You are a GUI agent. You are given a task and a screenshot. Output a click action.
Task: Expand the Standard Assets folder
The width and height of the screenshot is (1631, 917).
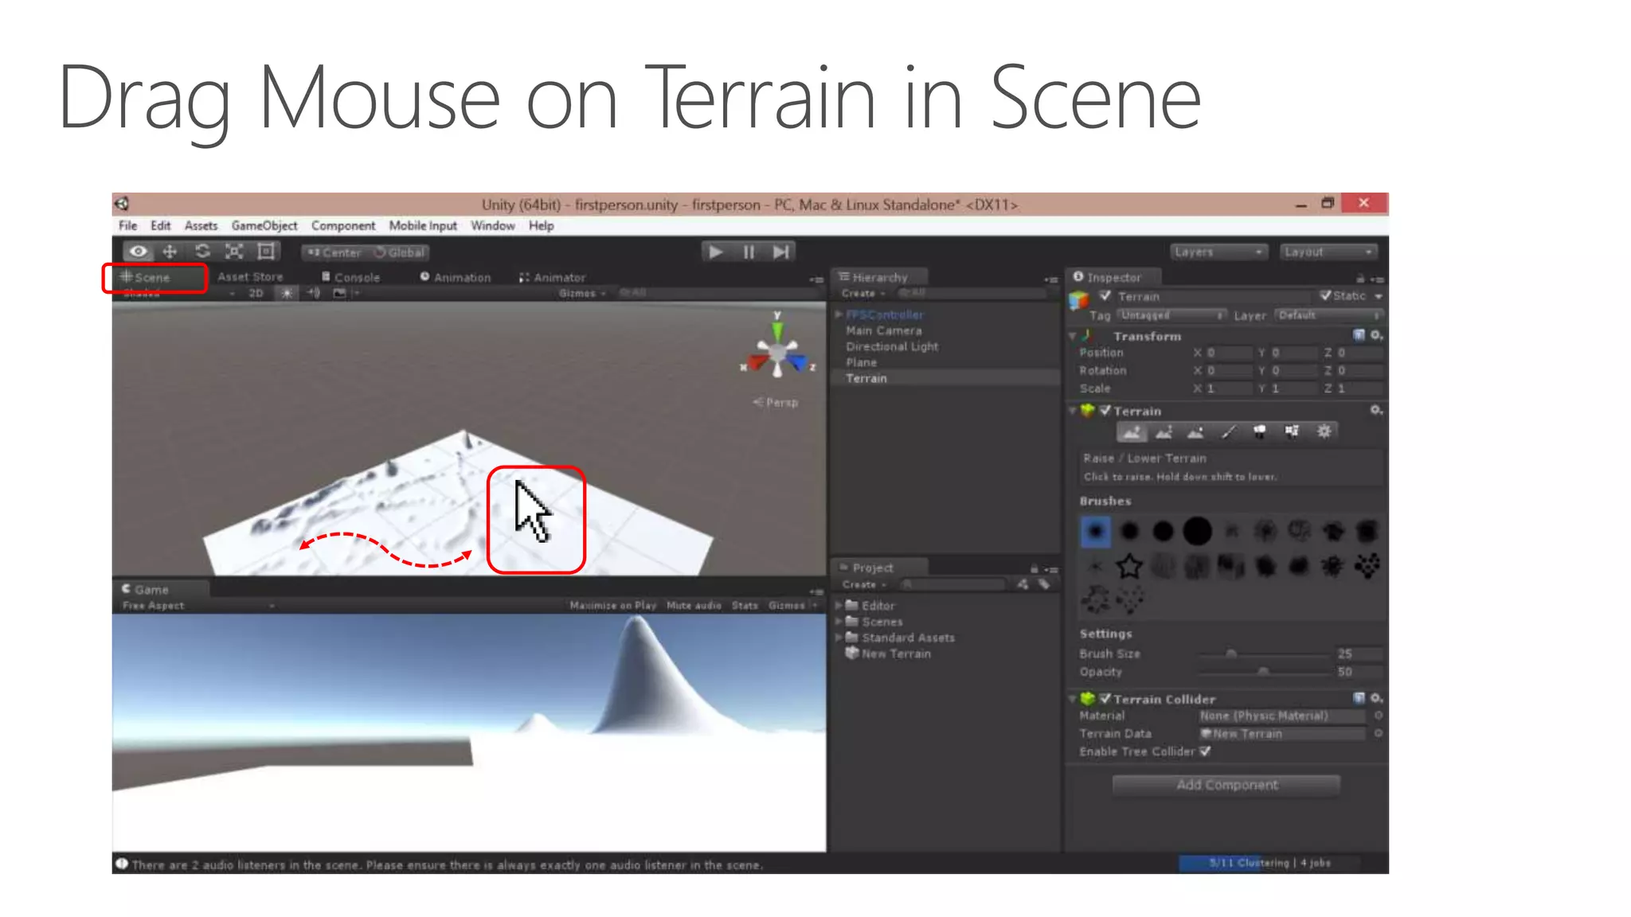pos(839,638)
